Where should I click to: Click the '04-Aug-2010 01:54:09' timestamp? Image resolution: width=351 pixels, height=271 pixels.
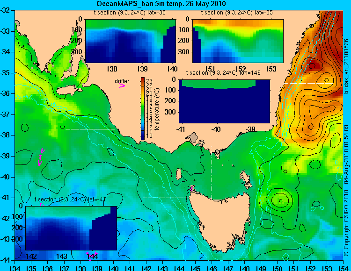point(346,154)
